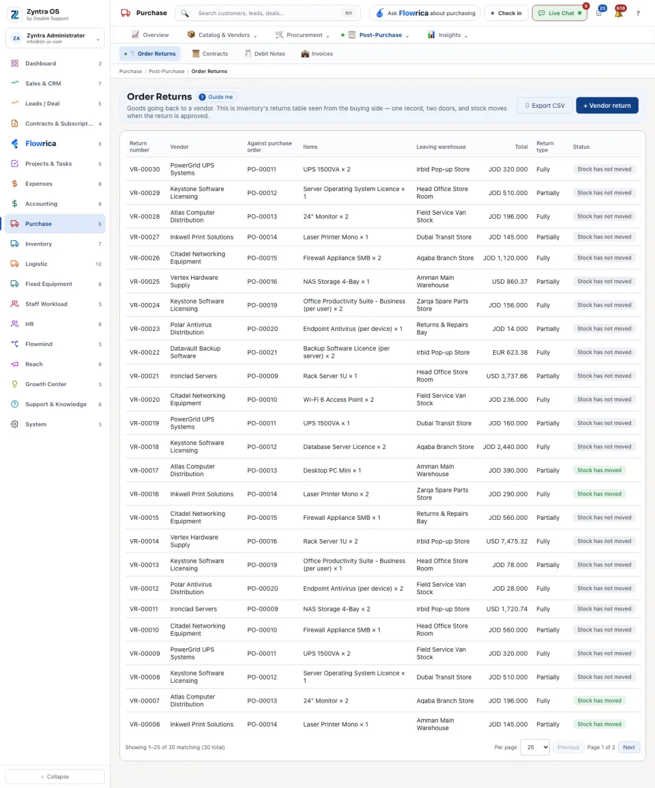Click the Purchase module truck icon in header
The height and width of the screenshot is (788, 655).
click(126, 13)
